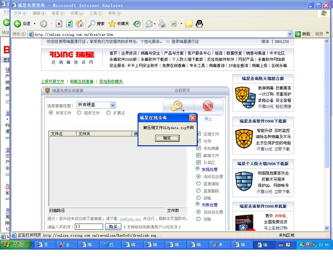The width and height of the screenshot is (333, 260).
Task: Select 自动后处理 radio option
Action: [198, 212]
